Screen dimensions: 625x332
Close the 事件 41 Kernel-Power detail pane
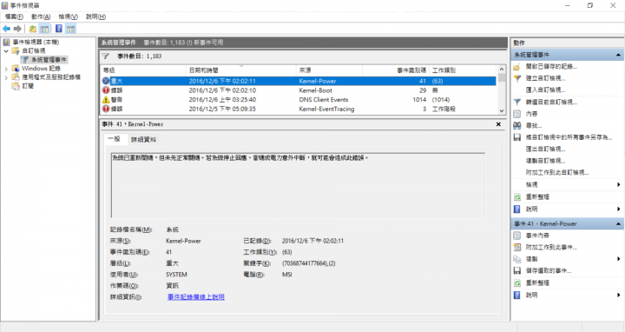(x=498, y=124)
